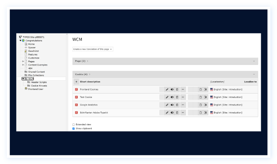This screenshot has width=277, height=164.
Task: Toggle visibility of Frontend Cookies record
Action: click(172, 90)
